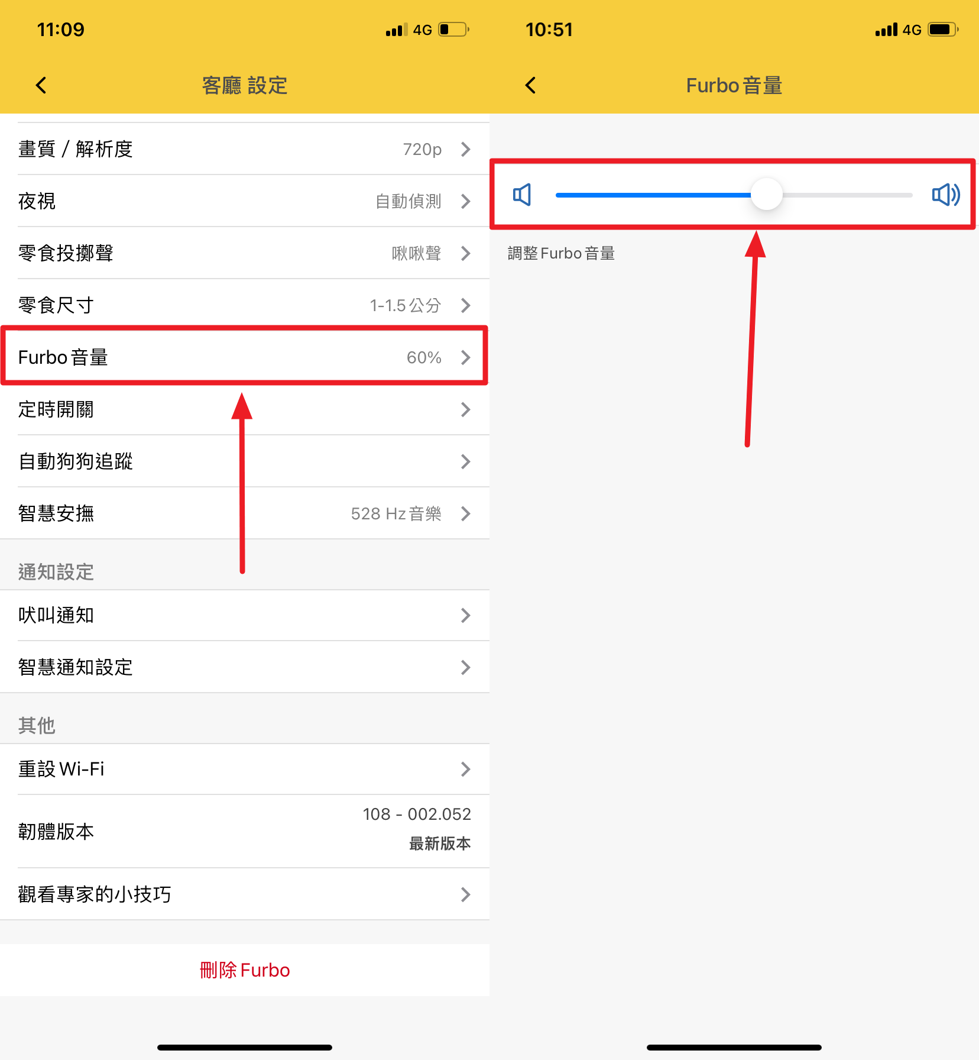Open 智慧通知設定
This screenshot has height=1060, width=979.
coord(245,667)
